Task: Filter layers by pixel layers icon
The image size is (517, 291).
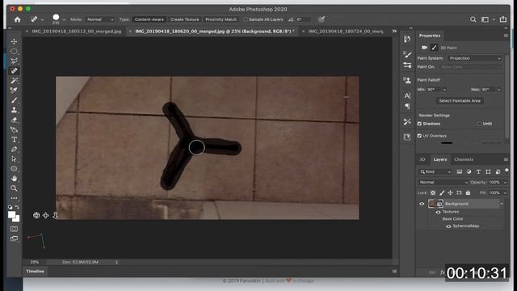Action: point(460,171)
